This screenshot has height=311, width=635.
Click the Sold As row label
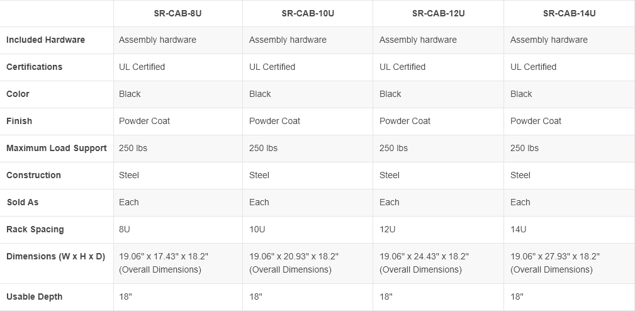[23, 202]
